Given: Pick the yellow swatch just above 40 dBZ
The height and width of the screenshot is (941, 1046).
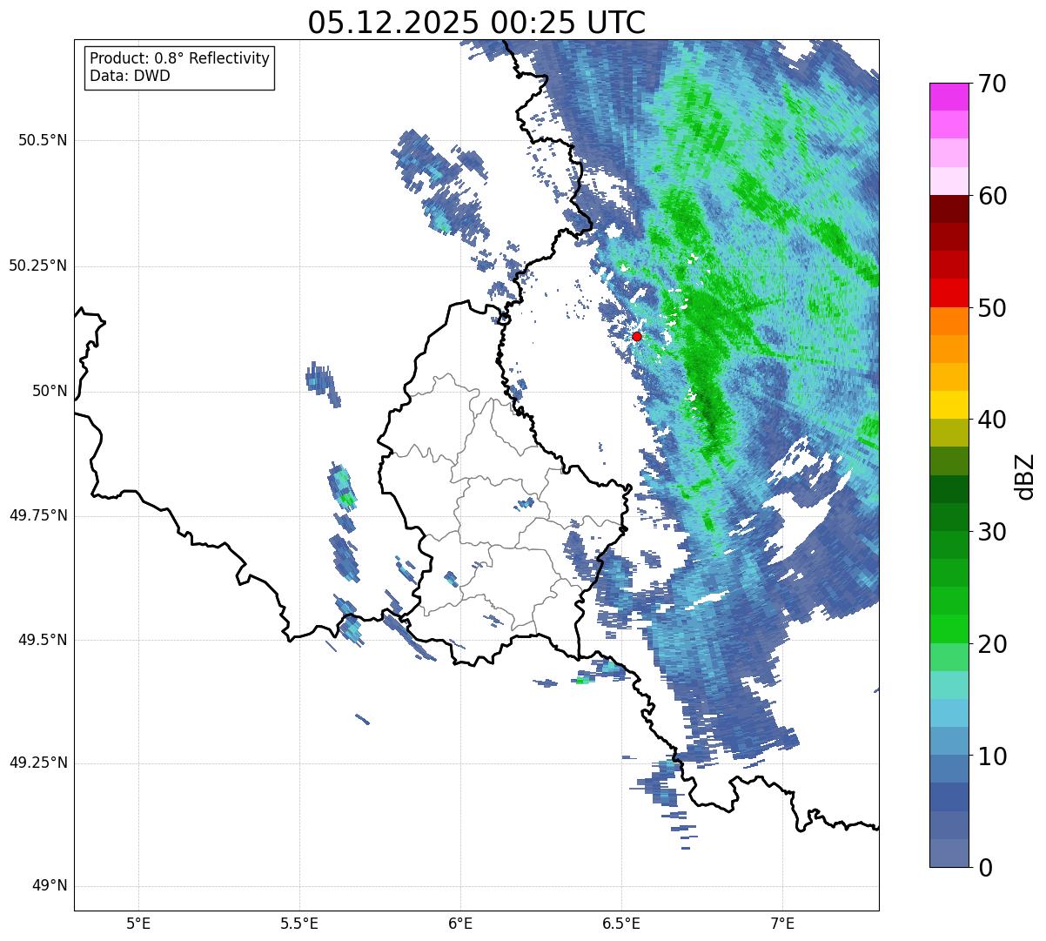Looking at the screenshot, I should (949, 405).
